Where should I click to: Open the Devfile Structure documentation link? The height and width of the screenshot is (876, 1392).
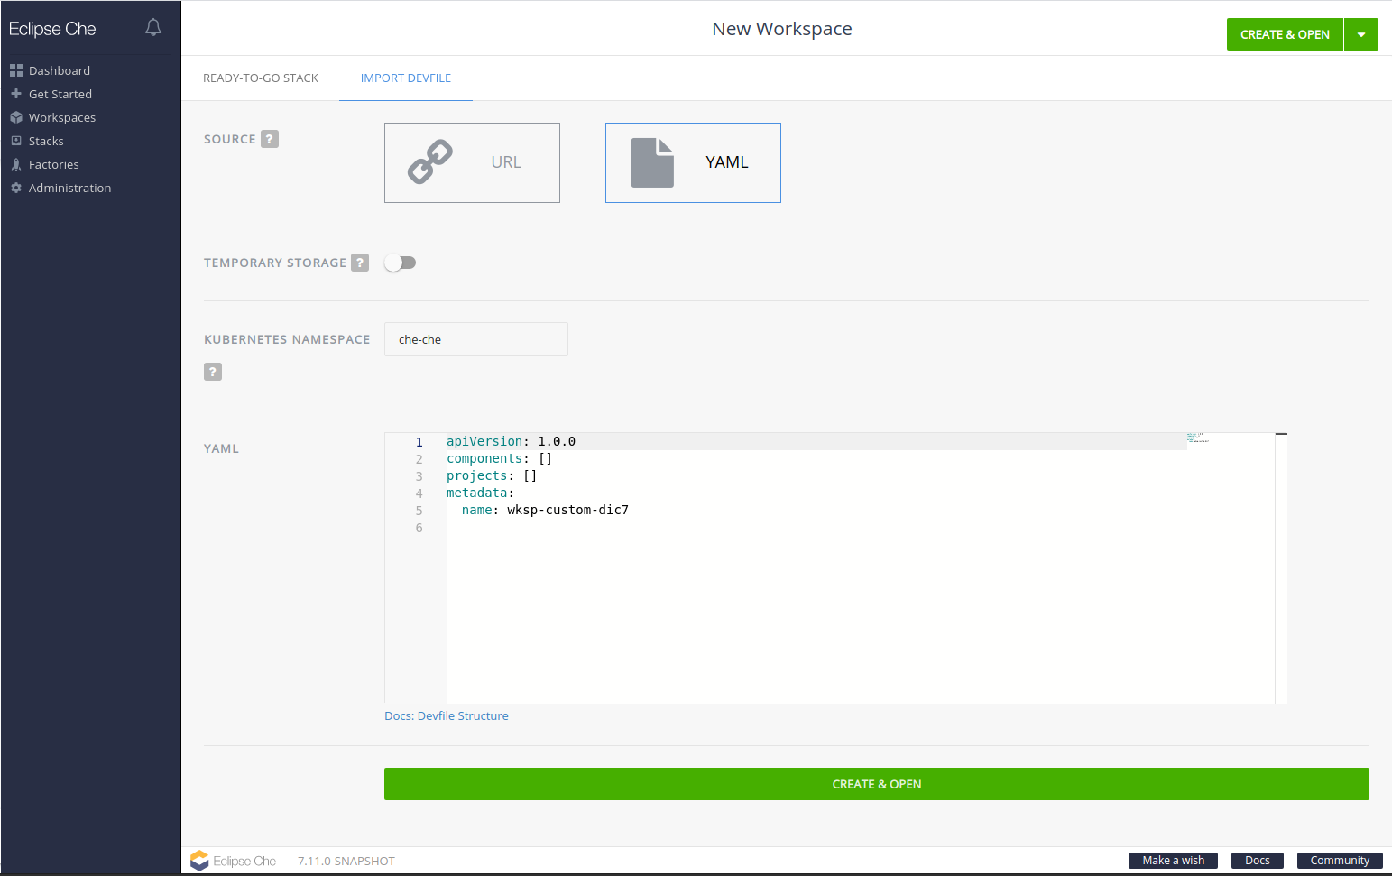[x=446, y=715]
